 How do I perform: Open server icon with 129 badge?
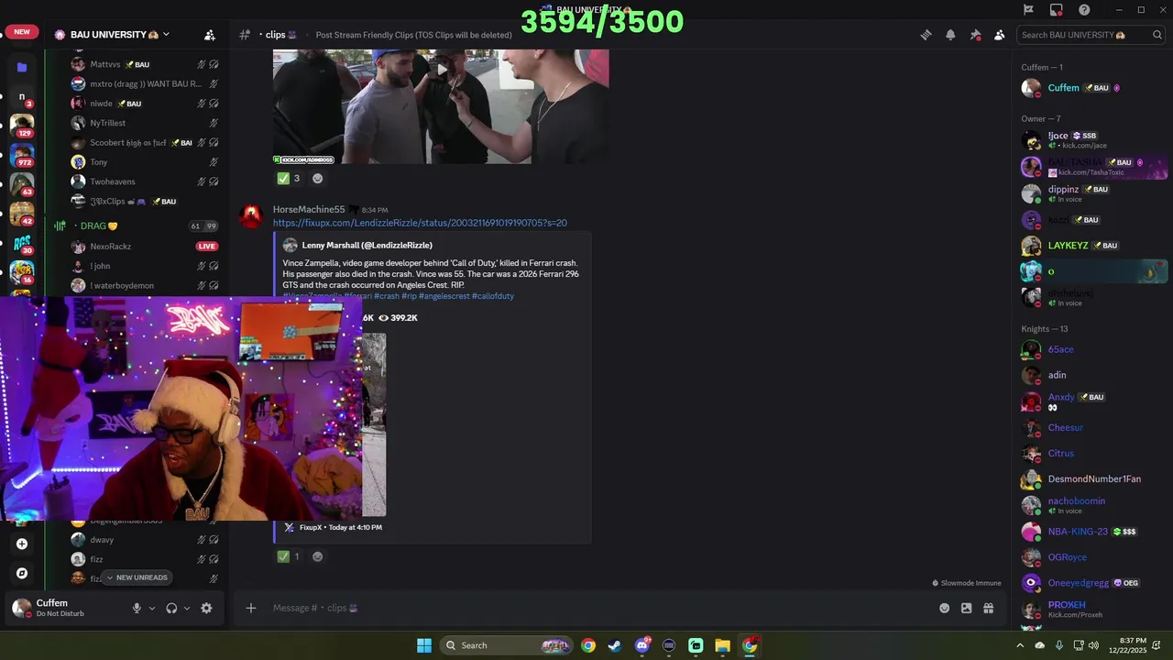coord(22,126)
